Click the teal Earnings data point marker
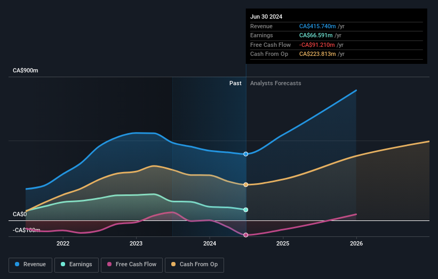 [x=246, y=210]
